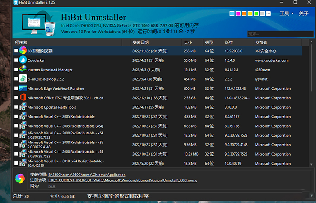Select the 423Down publisher cell
The width and height of the screenshot is (316, 203).
[262, 69]
